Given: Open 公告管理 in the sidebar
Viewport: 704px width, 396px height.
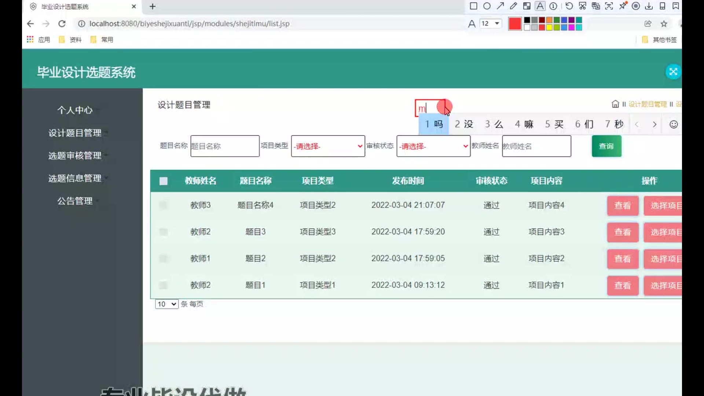Looking at the screenshot, I should coord(75,201).
